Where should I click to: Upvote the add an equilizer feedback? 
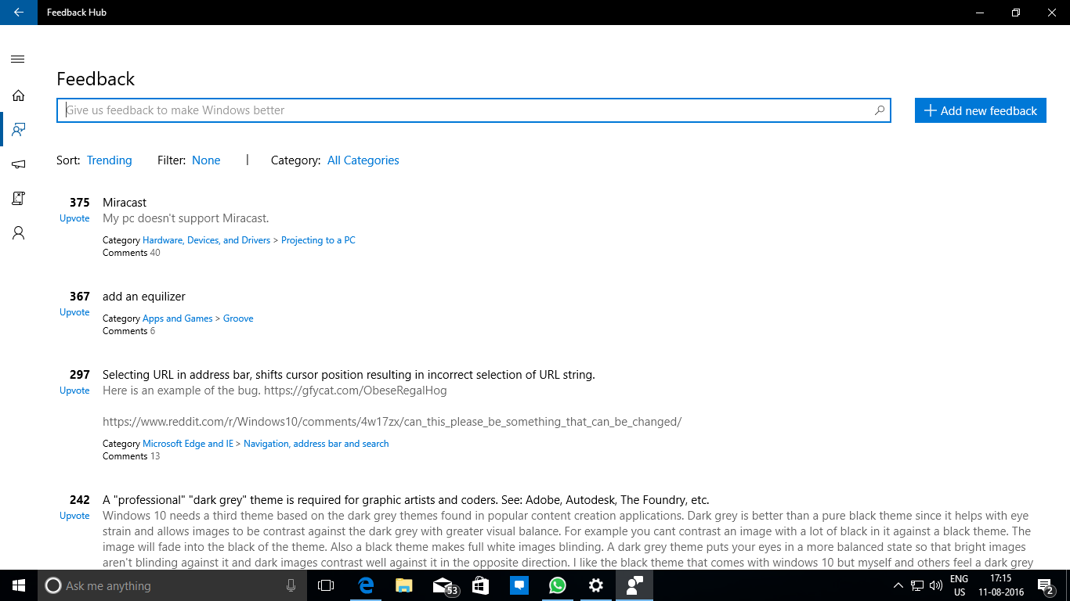[74, 312]
